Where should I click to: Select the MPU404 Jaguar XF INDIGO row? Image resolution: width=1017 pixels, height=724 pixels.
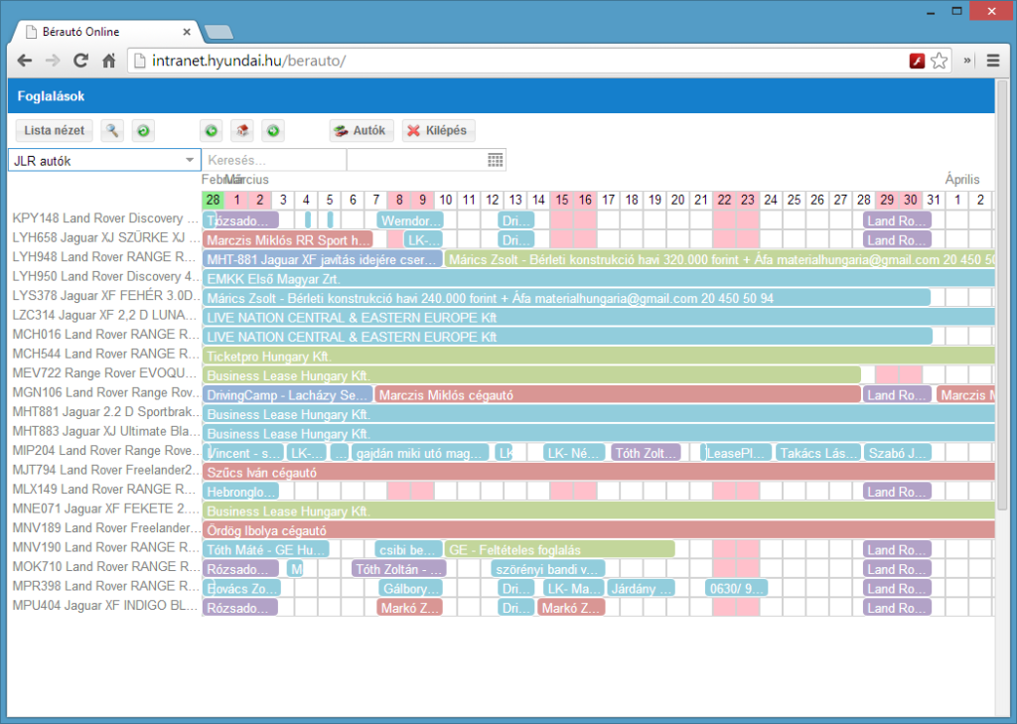[x=105, y=606]
